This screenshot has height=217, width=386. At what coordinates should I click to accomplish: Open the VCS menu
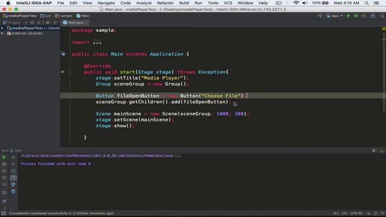[228, 3]
